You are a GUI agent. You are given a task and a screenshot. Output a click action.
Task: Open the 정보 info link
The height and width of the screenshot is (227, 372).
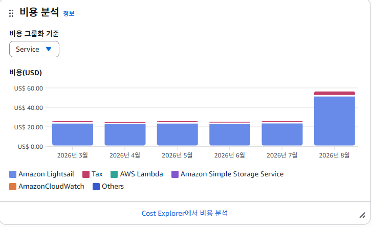point(69,13)
